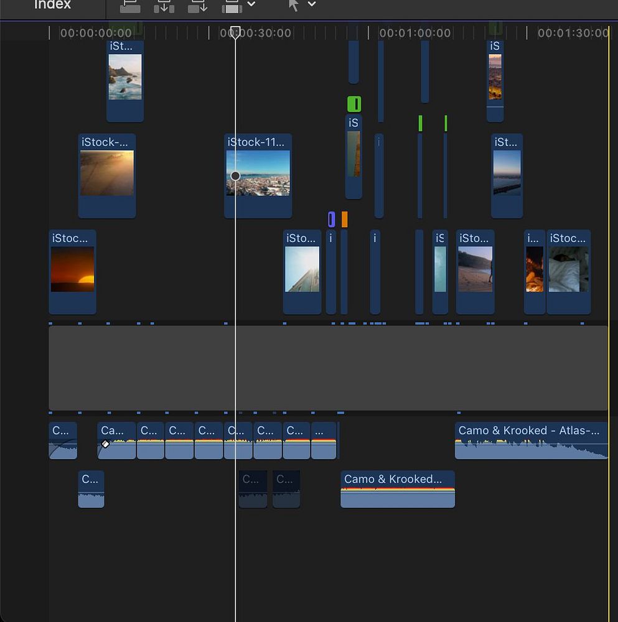The width and height of the screenshot is (618, 622).
Task: Select the iStoc... bed sheets clip
Action: (568, 272)
